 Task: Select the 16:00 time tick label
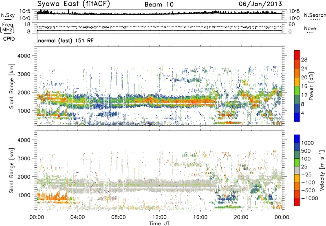point(200,217)
